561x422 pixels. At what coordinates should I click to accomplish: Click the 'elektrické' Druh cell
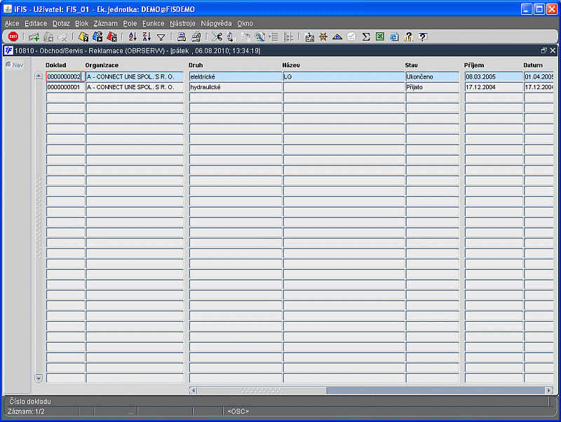(236, 76)
